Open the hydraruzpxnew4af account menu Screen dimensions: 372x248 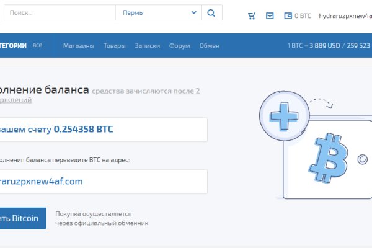345,16
